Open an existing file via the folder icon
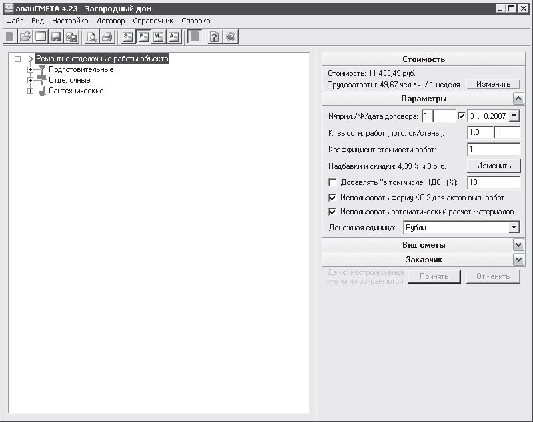Screen dimensions: 533x422 tap(25, 37)
